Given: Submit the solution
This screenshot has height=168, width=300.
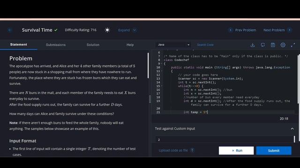Looking at the screenshot, I should pyautogui.click(x=274, y=150).
